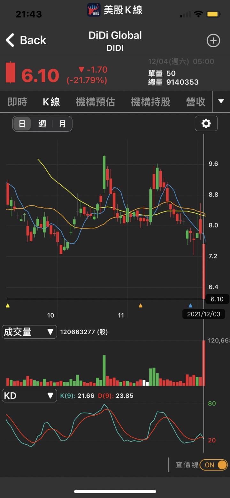Tap the 2021/12/03 date label
This screenshot has width=230, height=498.
pyautogui.click(x=203, y=314)
